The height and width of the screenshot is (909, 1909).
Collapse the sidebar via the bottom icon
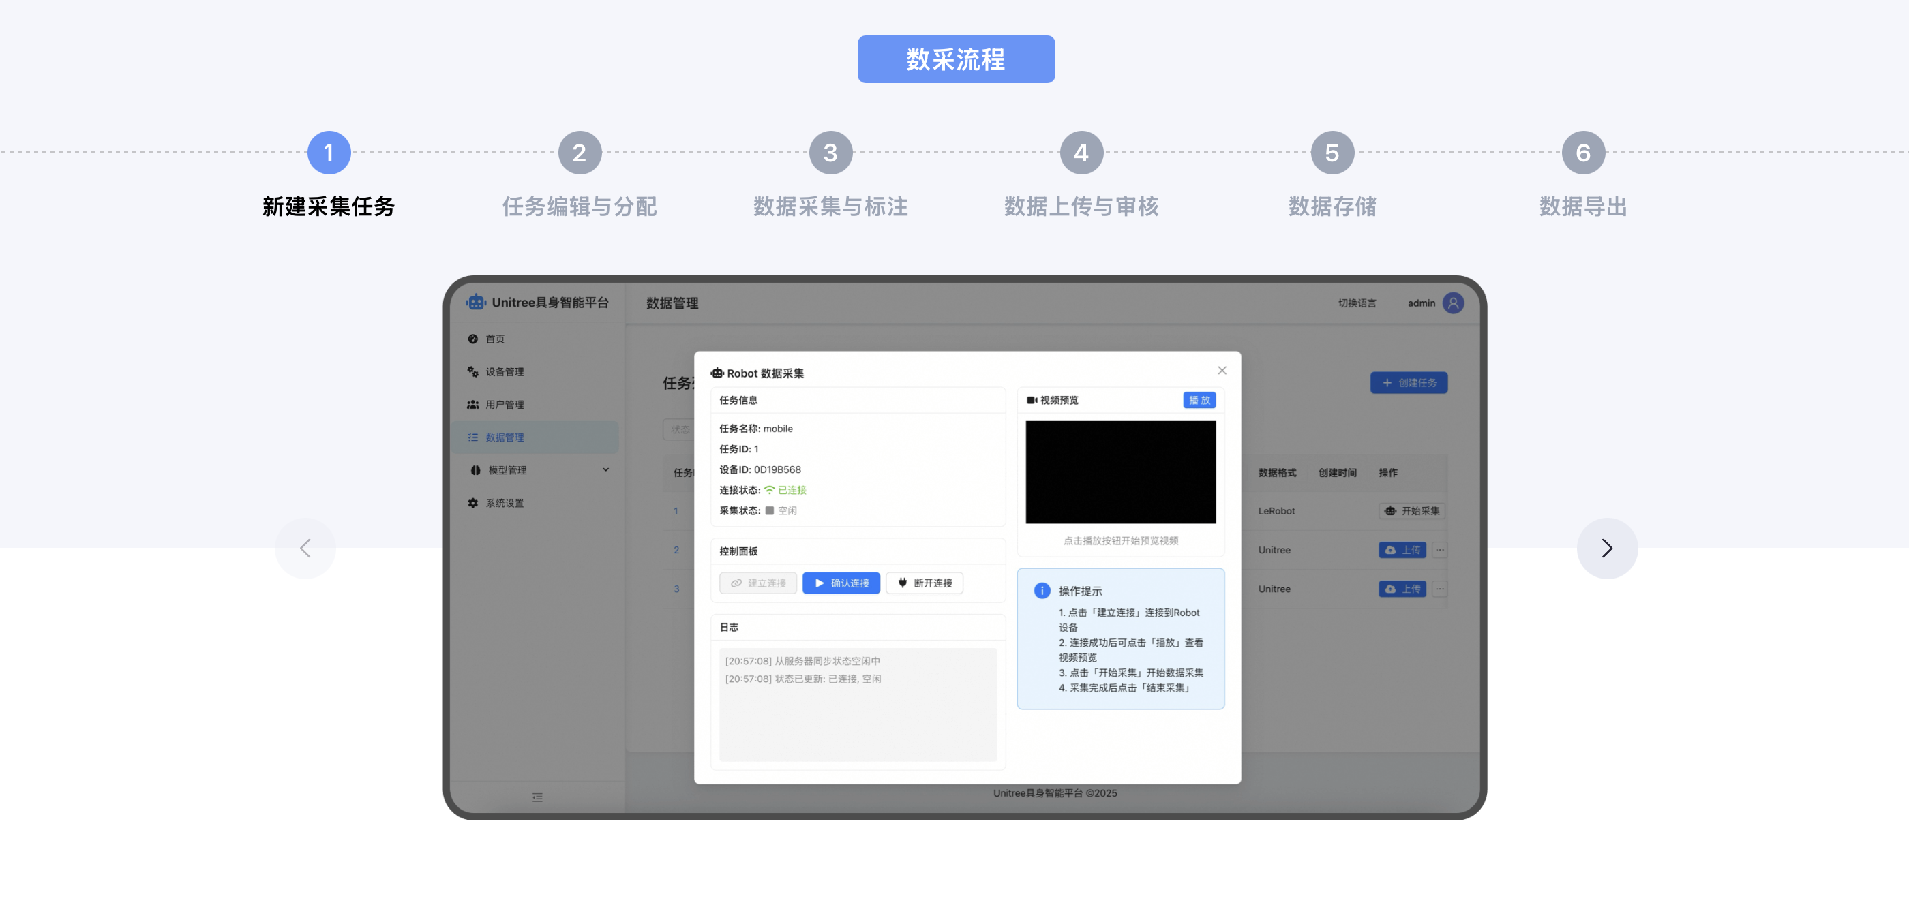pyautogui.click(x=537, y=797)
